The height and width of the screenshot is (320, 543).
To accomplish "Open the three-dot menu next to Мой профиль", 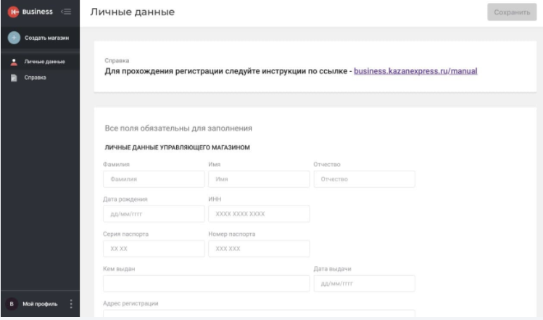I will pos(70,304).
